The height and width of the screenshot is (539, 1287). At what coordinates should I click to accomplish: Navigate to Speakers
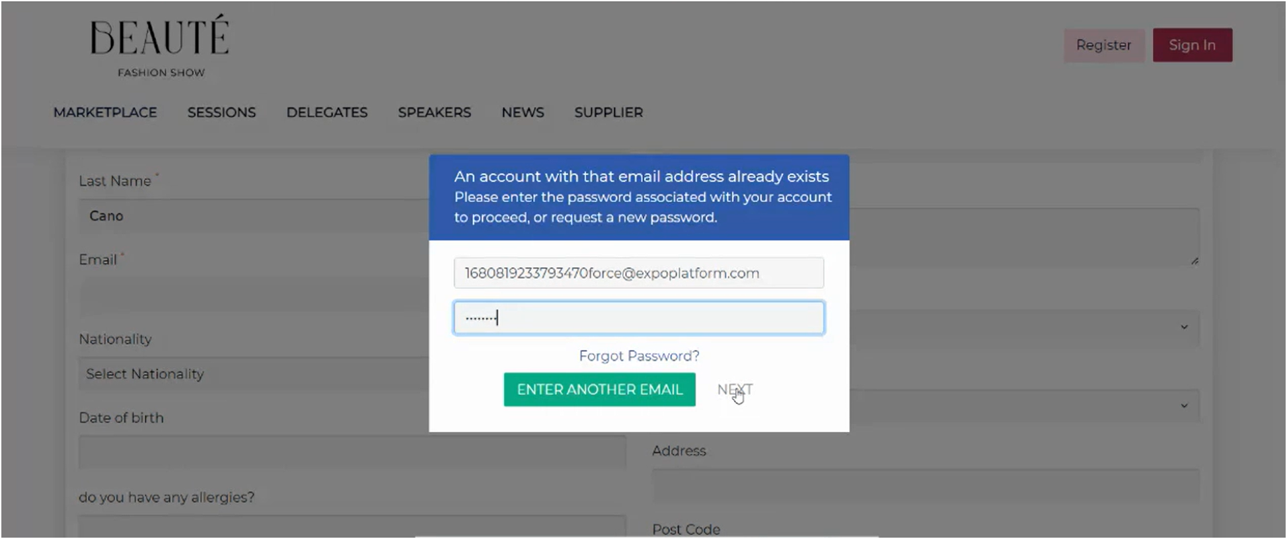[434, 112]
